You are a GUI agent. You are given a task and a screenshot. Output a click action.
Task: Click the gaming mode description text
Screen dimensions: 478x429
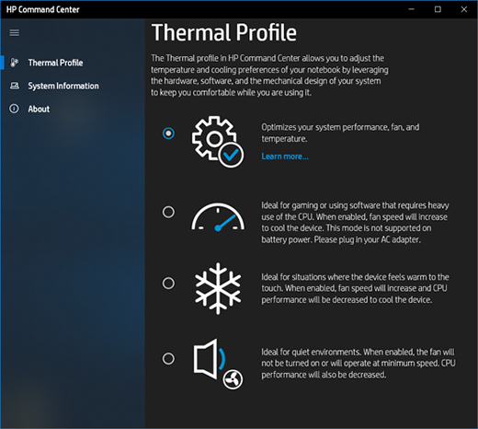(x=355, y=223)
